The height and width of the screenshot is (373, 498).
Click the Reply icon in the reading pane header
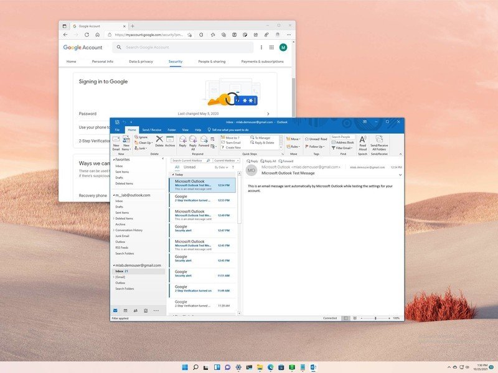click(x=252, y=161)
